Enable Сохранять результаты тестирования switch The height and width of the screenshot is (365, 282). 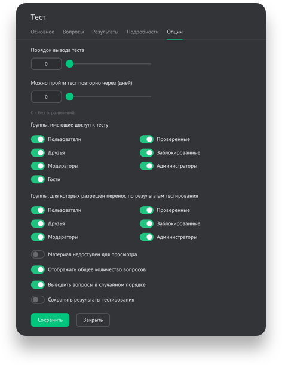pos(38,300)
